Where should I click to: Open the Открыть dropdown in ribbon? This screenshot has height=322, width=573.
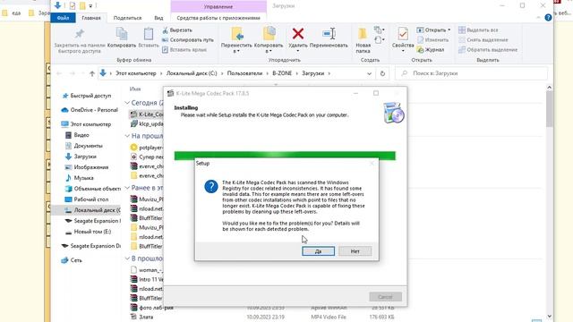tap(433, 30)
